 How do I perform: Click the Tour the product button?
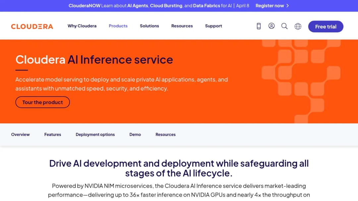coord(42,102)
